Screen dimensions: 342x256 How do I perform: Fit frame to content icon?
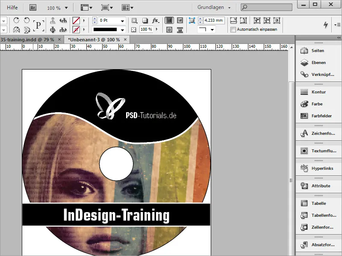tap(267, 20)
